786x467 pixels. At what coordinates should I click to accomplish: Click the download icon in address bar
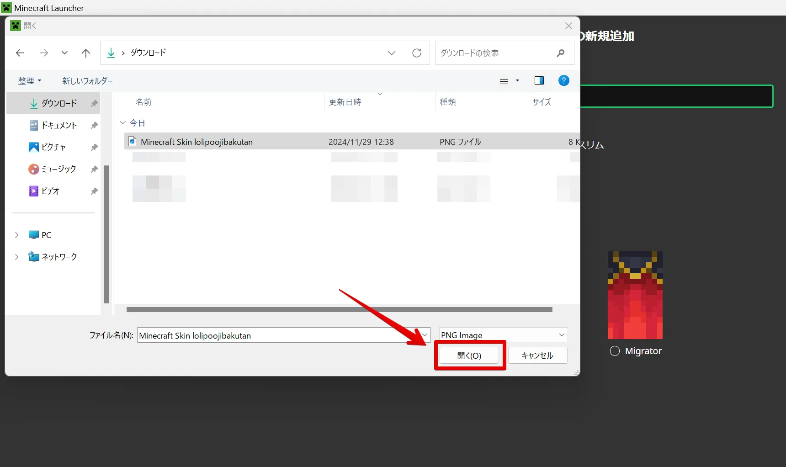(x=111, y=53)
